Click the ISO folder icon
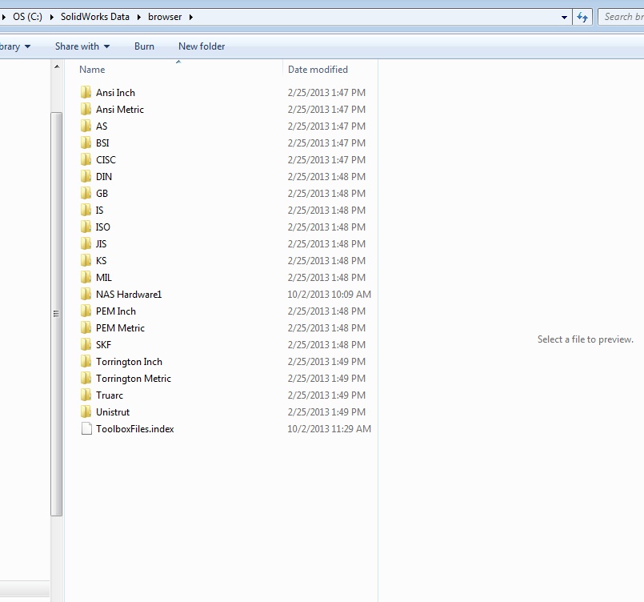This screenshot has width=644, height=602. click(86, 227)
